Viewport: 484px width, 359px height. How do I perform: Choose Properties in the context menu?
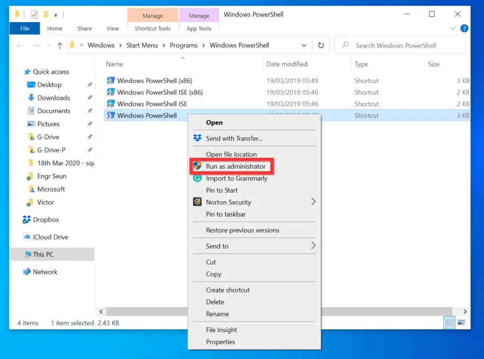pos(220,342)
